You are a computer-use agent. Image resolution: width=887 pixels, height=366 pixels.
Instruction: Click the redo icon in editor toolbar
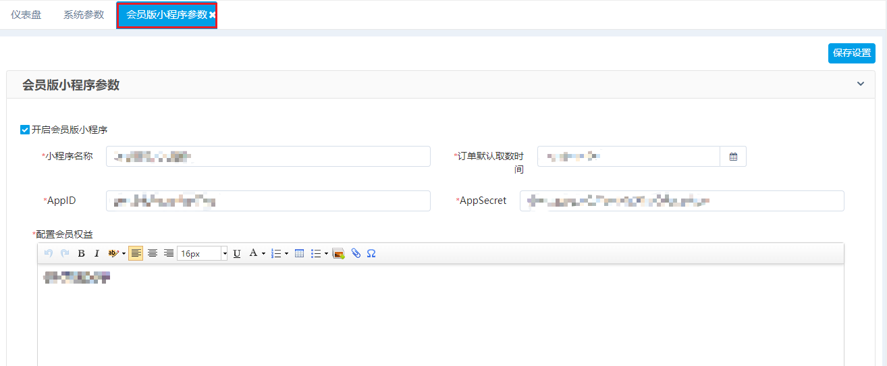point(65,253)
